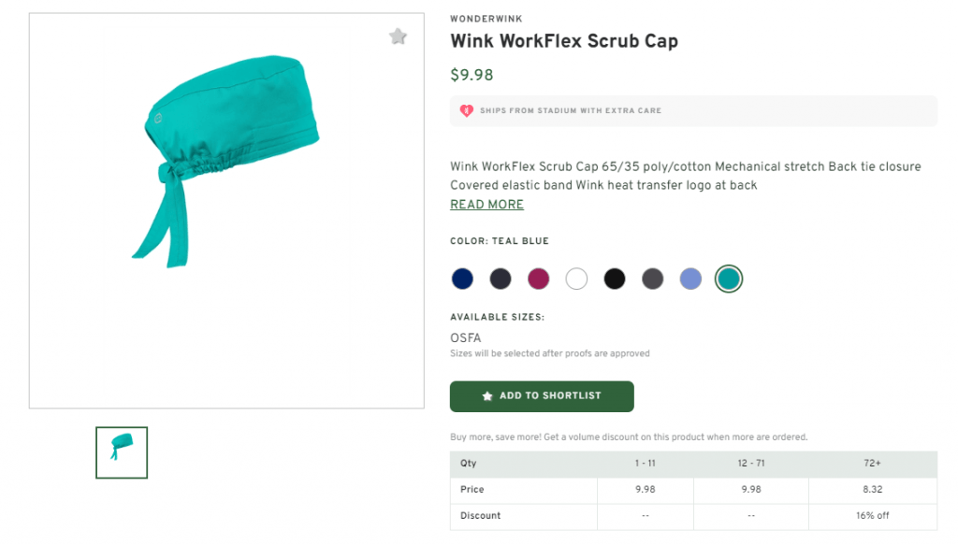Click the product title Wink WorkFlex Scrub Cap
The image size is (958, 544).
564,41
